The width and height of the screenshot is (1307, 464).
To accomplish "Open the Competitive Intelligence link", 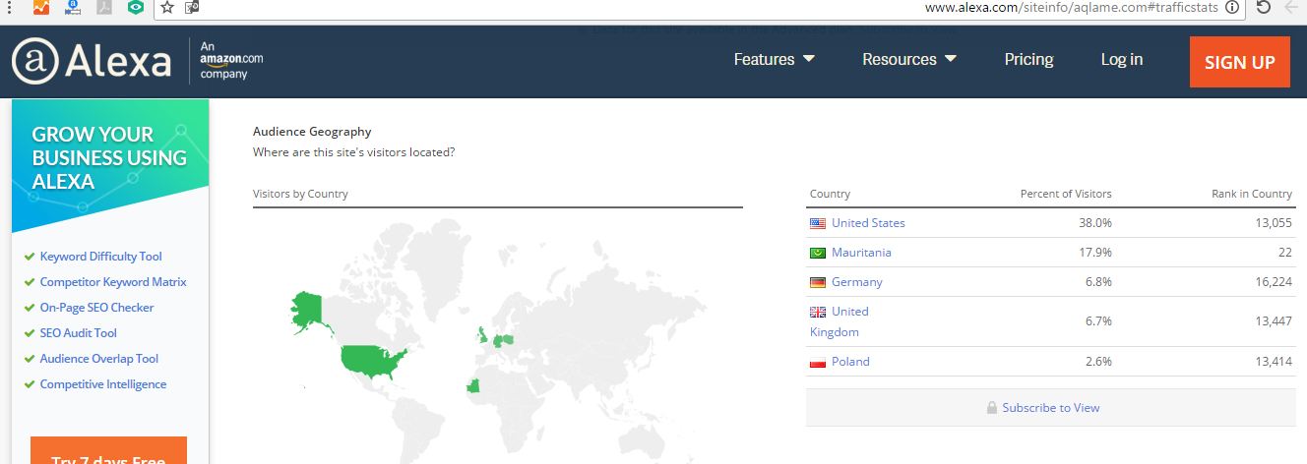I will 103,384.
